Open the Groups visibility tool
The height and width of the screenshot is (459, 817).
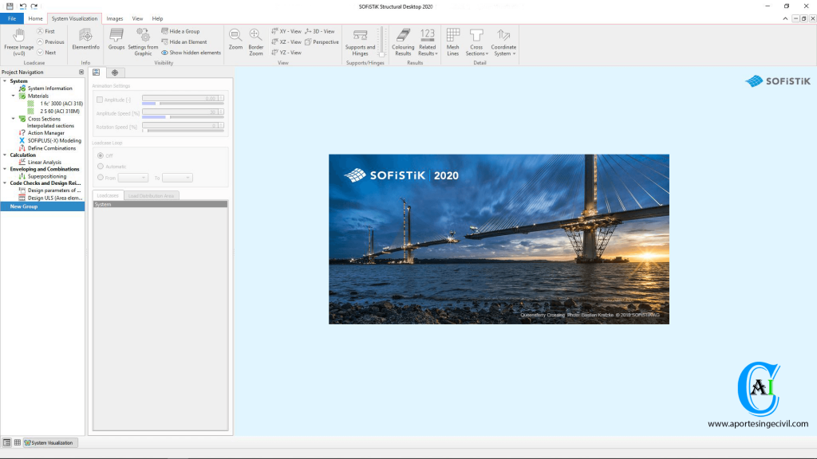click(116, 36)
